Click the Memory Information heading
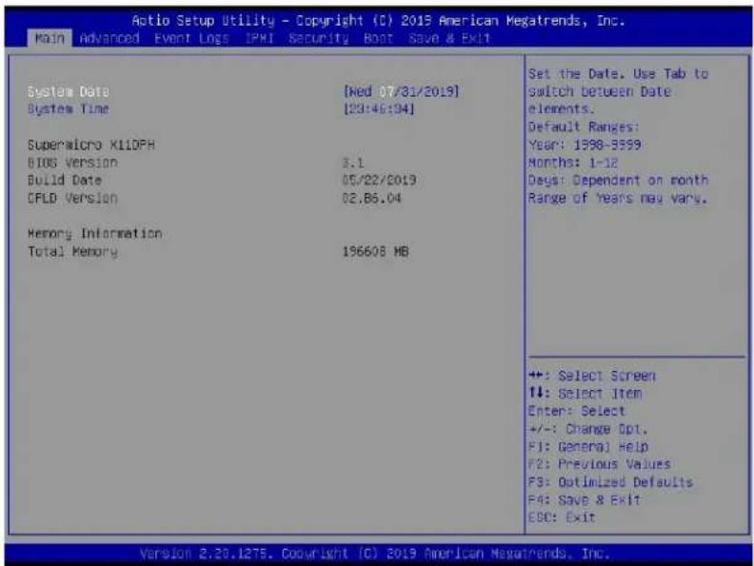This screenshot has width=754, height=566. (95, 233)
